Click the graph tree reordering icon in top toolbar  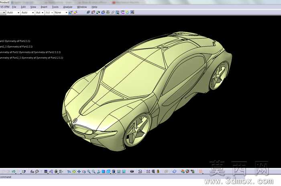coord(108,12)
